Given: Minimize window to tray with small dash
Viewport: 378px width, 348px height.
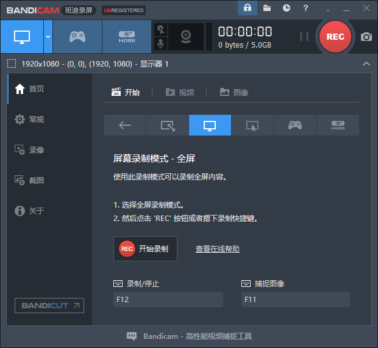Looking at the screenshot, I should point(328,10).
